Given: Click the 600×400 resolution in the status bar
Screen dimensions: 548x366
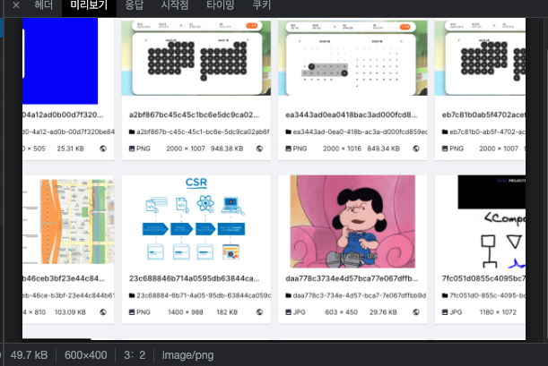Looking at the screenshot, I should (85, 355).
